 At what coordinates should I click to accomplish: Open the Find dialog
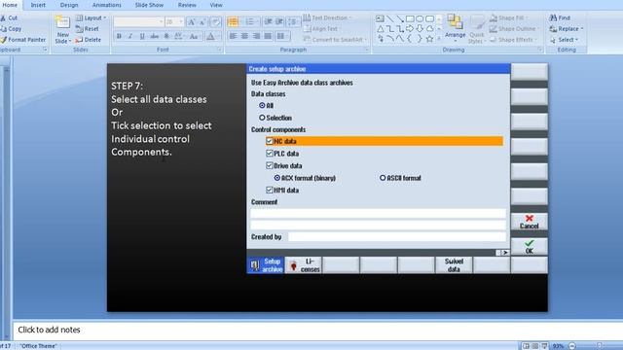[x=560, y=17]
